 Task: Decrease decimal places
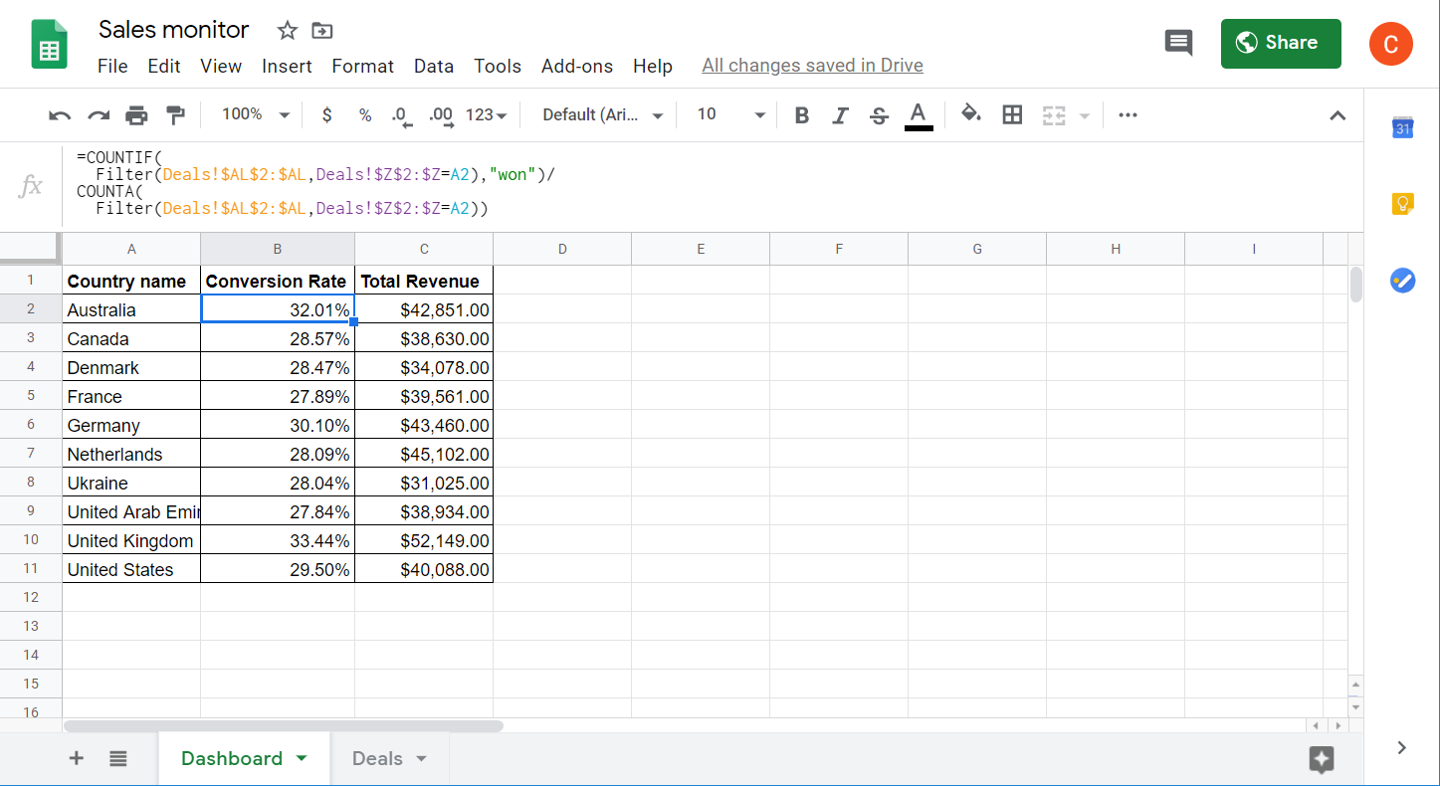[401, 114]
